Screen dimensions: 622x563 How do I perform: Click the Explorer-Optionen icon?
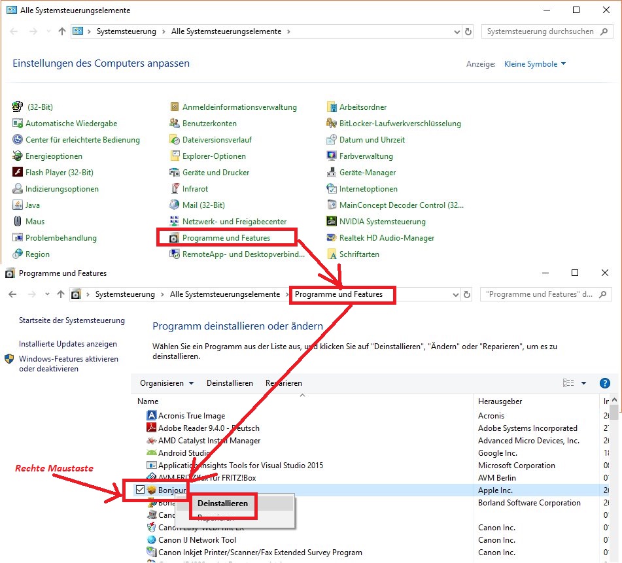click(175, 156)
